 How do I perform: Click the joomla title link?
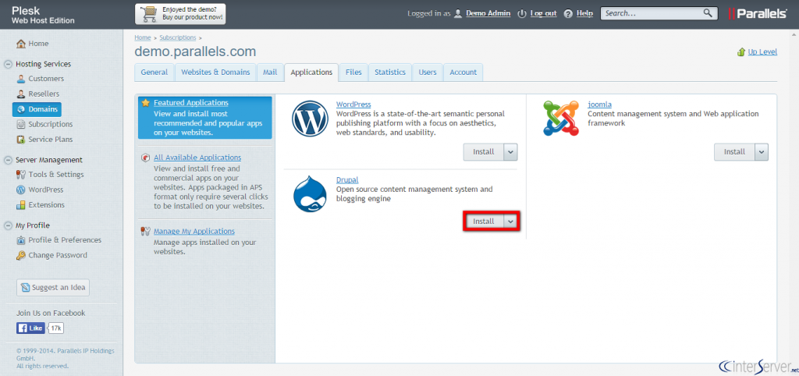[600, 105]
